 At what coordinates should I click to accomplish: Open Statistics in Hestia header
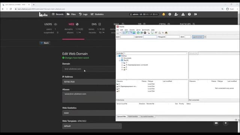[97, 14]
